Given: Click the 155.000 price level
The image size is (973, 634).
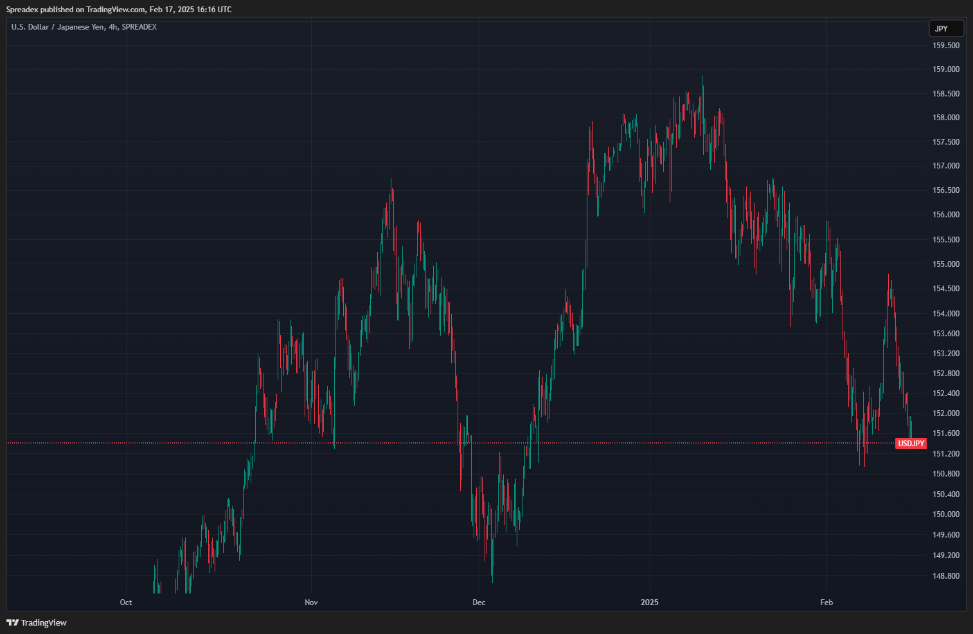Looking at the screenshot, I should (x=946, y=264).
